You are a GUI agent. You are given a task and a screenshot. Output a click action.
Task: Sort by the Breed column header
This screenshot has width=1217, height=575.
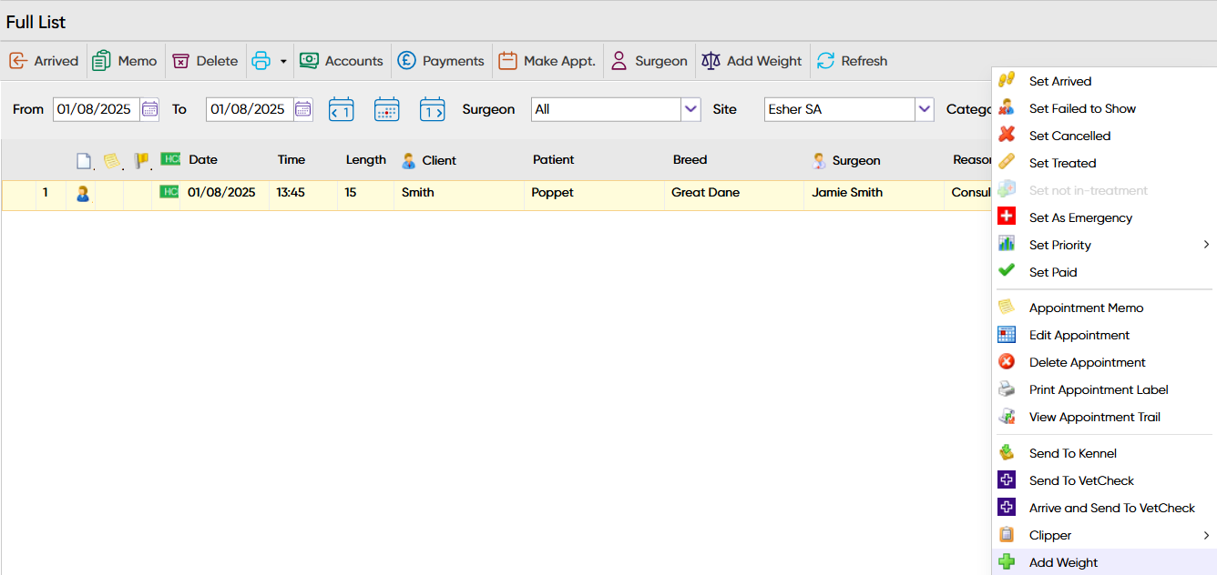click(x=690, y=159)
